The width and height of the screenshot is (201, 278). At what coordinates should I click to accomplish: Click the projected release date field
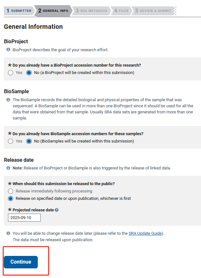pos(24,217)
